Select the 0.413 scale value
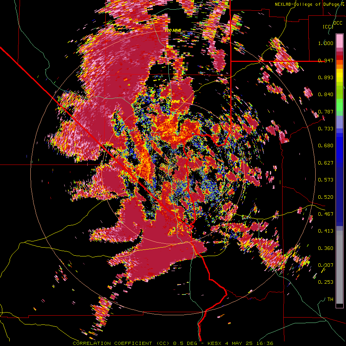Screen dimensions: 346x346 [326, 231]
